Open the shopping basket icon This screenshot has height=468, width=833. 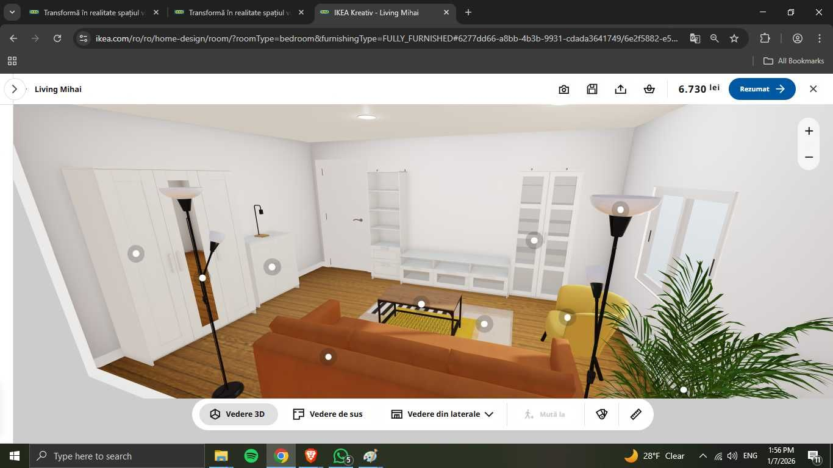tap(649, 90)
